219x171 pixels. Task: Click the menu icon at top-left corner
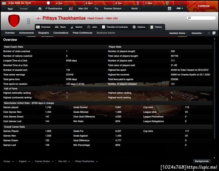pos(4,3)
